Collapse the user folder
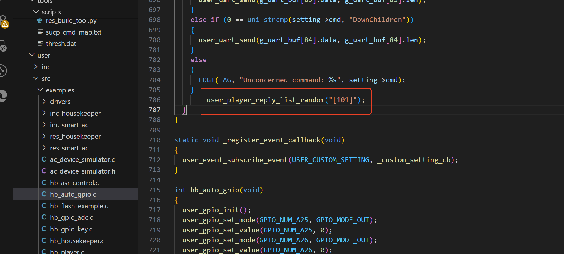 (x=32, y=55)
